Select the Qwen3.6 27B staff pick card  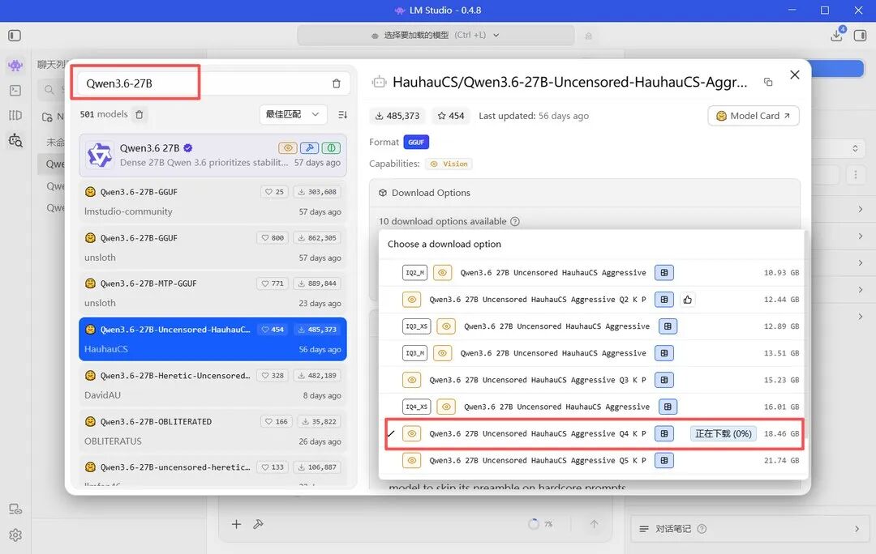point(213,155)
